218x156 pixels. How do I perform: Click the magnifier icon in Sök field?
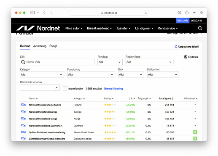23,62
